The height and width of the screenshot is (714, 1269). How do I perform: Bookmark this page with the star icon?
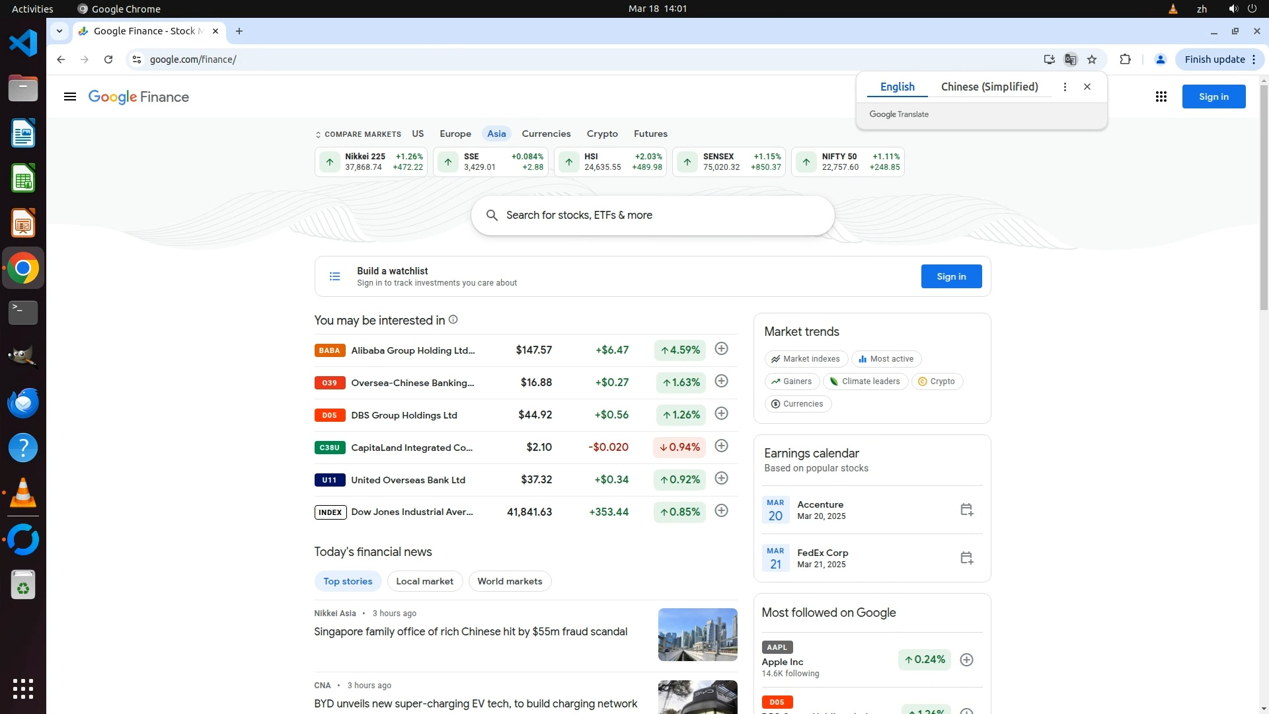(x=1092, y=59)
